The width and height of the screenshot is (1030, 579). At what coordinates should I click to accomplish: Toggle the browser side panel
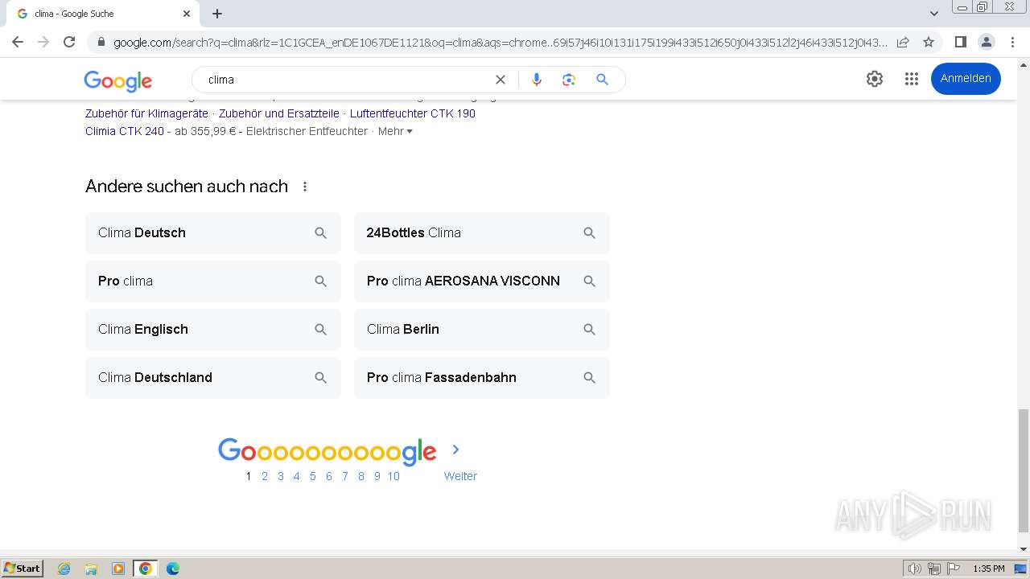coord(960,42)
